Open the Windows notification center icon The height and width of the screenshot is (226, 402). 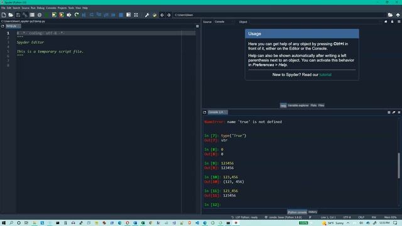pos(395,223)
